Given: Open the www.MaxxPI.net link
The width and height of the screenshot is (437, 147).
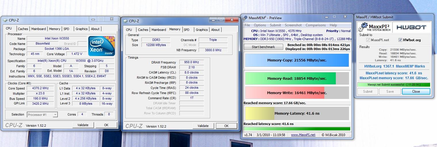Looking at the screenshot, I should 303,135.
